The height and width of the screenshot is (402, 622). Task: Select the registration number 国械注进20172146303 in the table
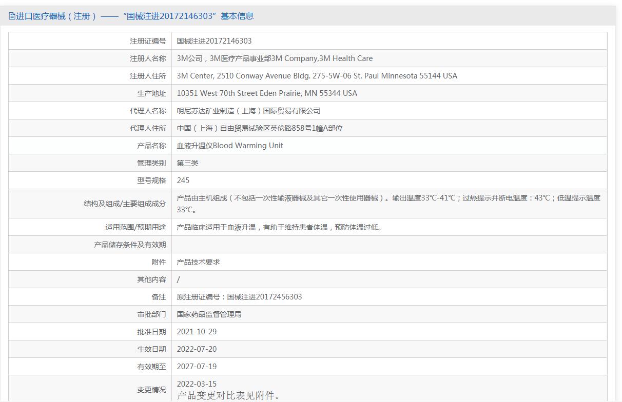(215, 41)
